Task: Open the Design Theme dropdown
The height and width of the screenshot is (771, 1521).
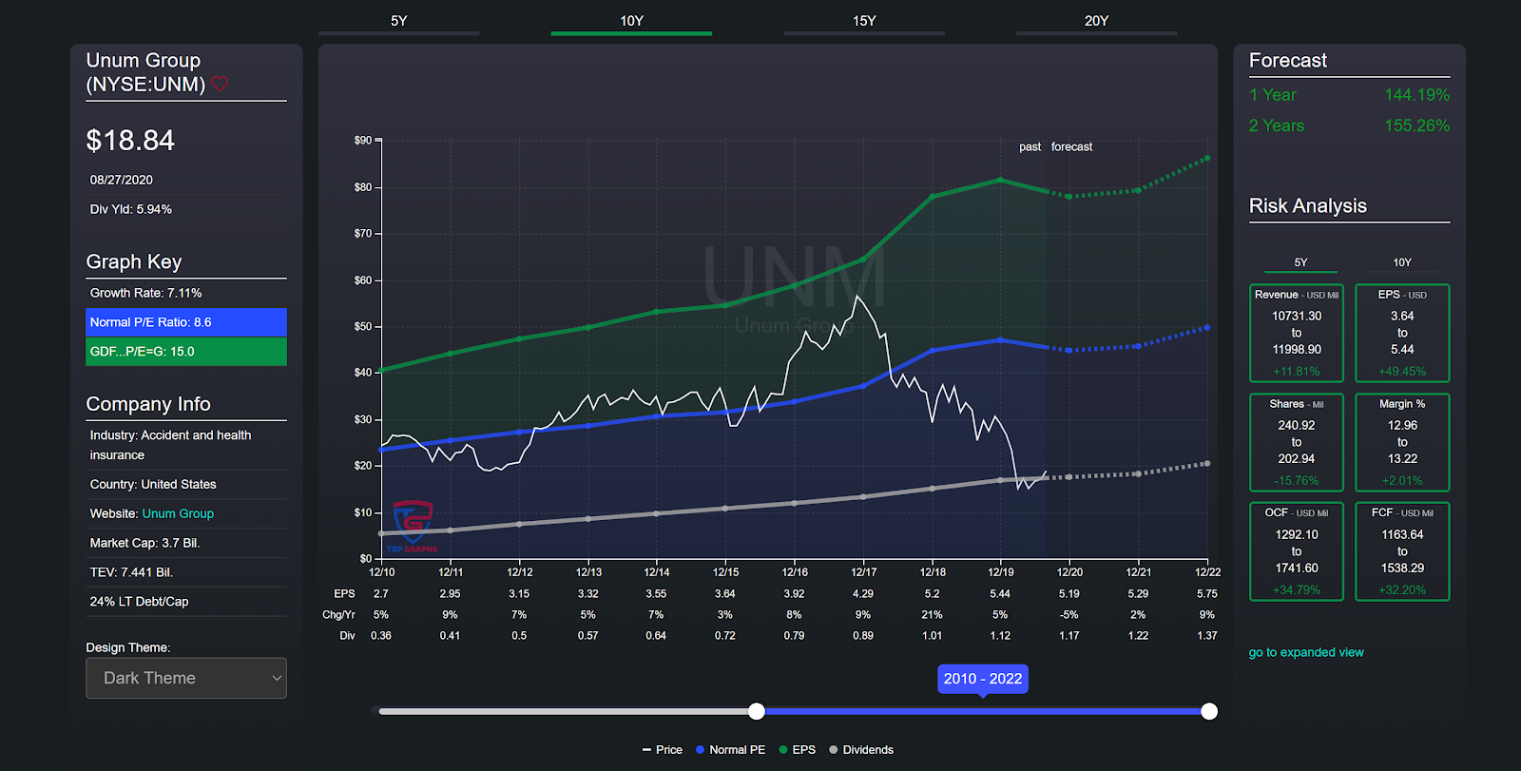Action: tap(186, 678)
